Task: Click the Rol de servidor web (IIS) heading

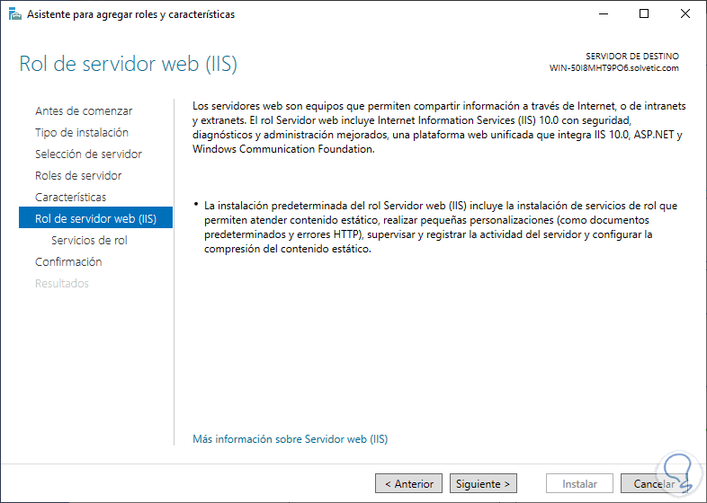Action: click(x=128, y=65)
